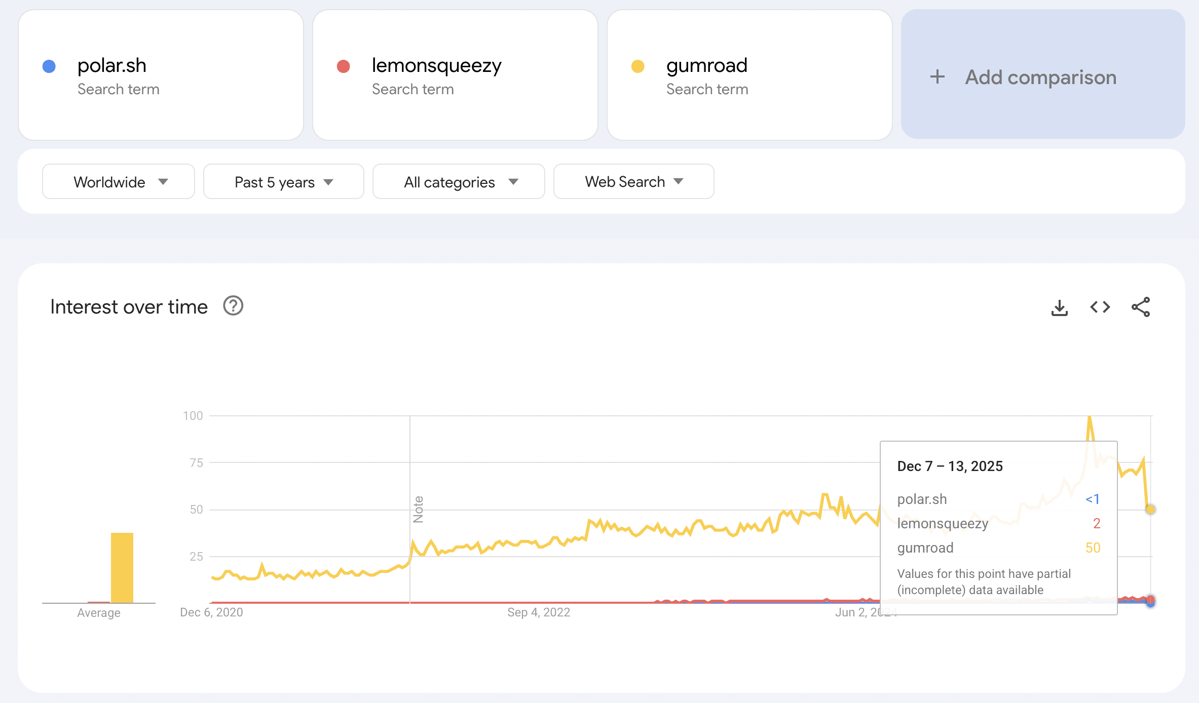Open the Worldwide region dropdown

click(118, 181)
